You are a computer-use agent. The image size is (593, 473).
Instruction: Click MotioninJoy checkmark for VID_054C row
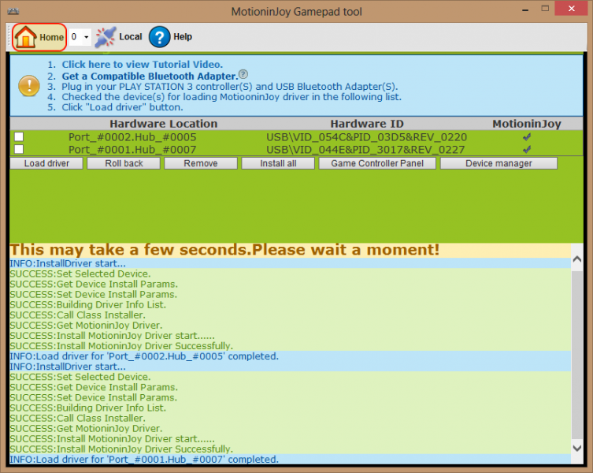pos(526,137)
